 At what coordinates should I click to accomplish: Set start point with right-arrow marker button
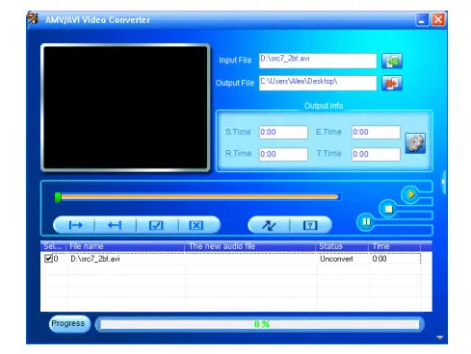click(75, 225)
